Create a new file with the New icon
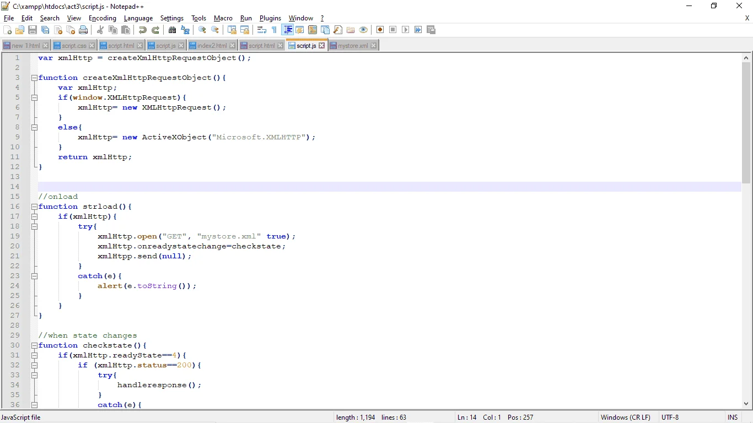This screenshot has height=423, width=753. pyautogui.click(x=7, y=30)
